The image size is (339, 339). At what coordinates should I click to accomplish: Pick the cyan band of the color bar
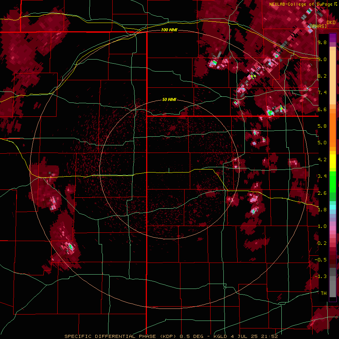tap(333, 207)
